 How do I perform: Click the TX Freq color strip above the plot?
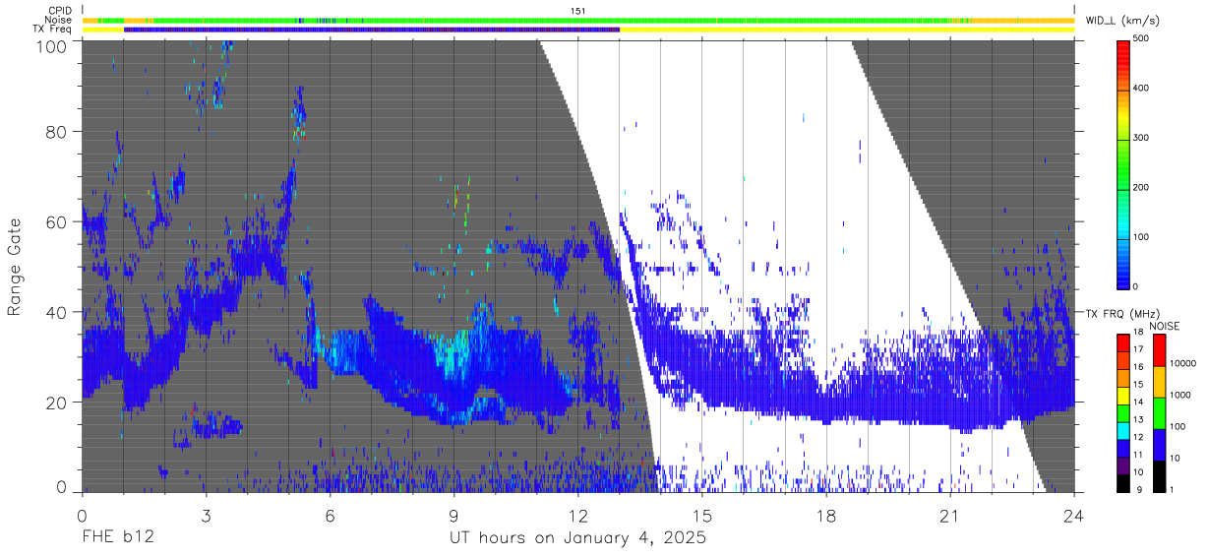pos(578,30)
